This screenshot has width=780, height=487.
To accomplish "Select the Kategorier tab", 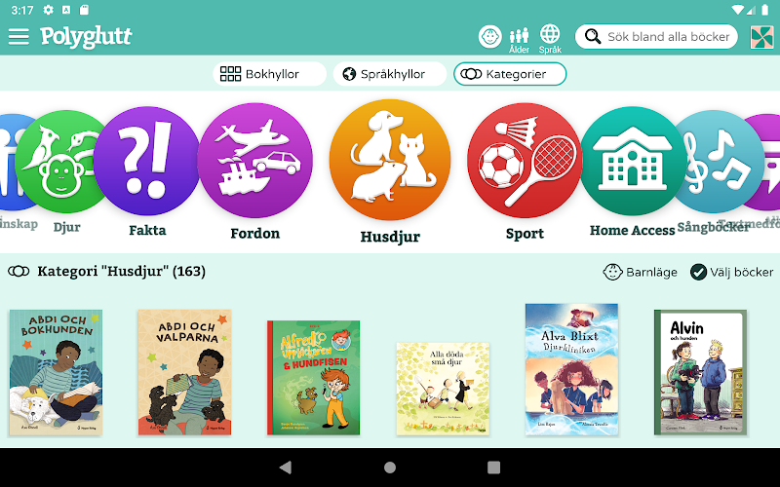I will pos(510,74).
